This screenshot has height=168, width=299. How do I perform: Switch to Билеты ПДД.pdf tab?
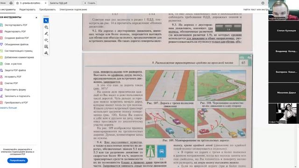pyautogui.click(x=59, y=3)
